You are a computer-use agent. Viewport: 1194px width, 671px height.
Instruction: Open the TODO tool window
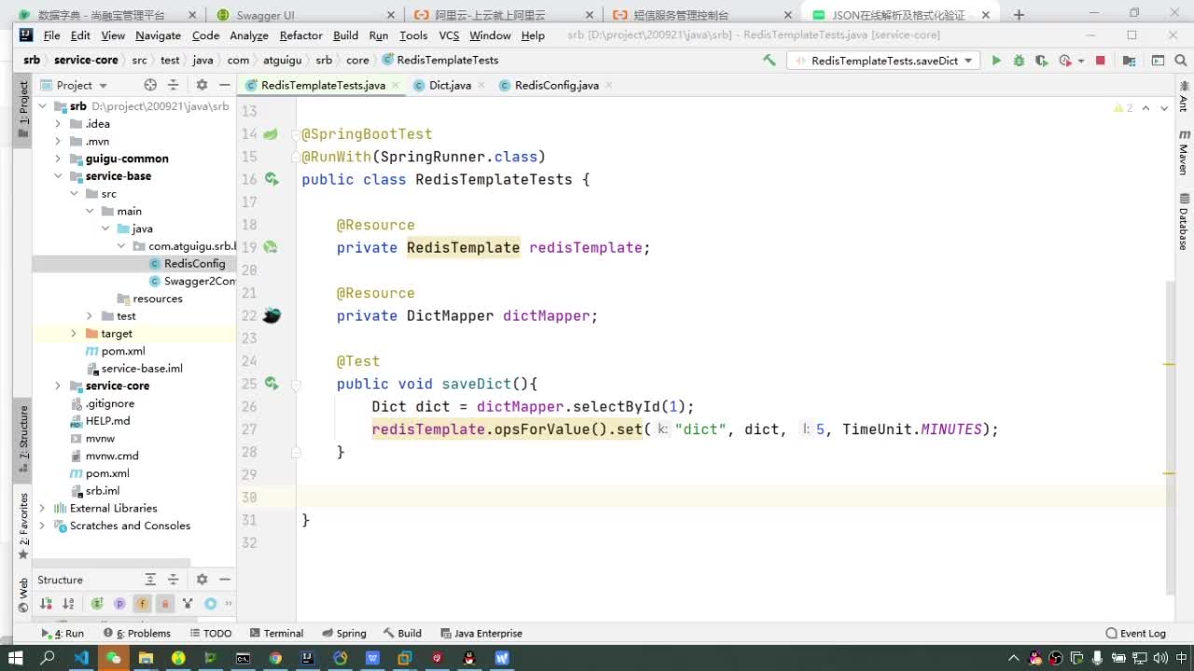tap(211, 633)
